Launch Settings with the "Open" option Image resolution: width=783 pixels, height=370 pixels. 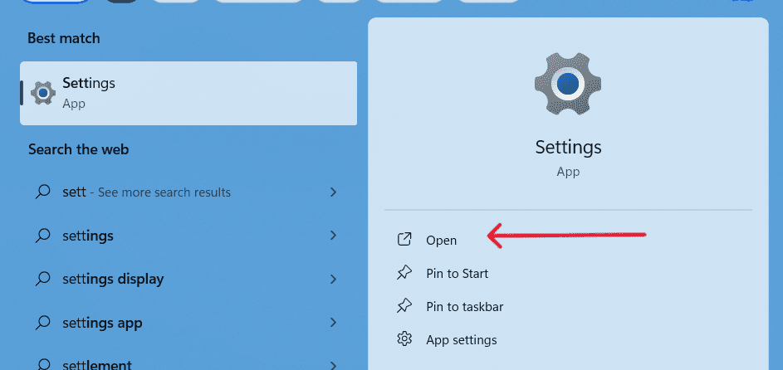pos(441,240)
